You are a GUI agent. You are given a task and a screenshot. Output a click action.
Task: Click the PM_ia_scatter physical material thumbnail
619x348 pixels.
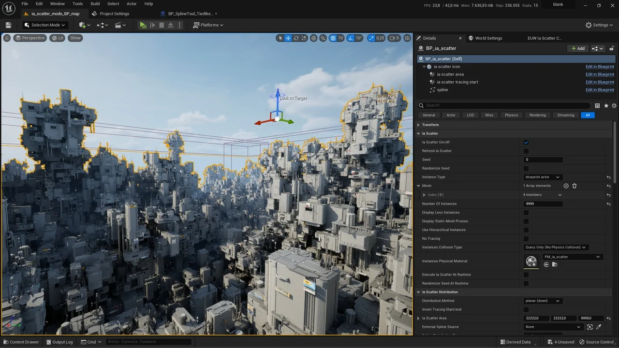531,261
